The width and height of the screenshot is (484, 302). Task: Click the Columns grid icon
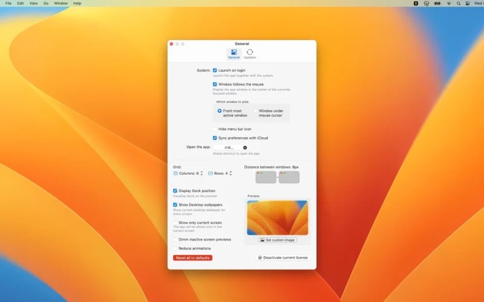point(175,173)
